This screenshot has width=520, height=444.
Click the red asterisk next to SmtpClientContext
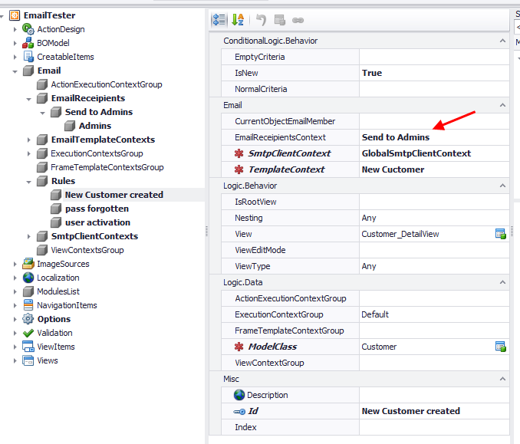tap(239, 153)
